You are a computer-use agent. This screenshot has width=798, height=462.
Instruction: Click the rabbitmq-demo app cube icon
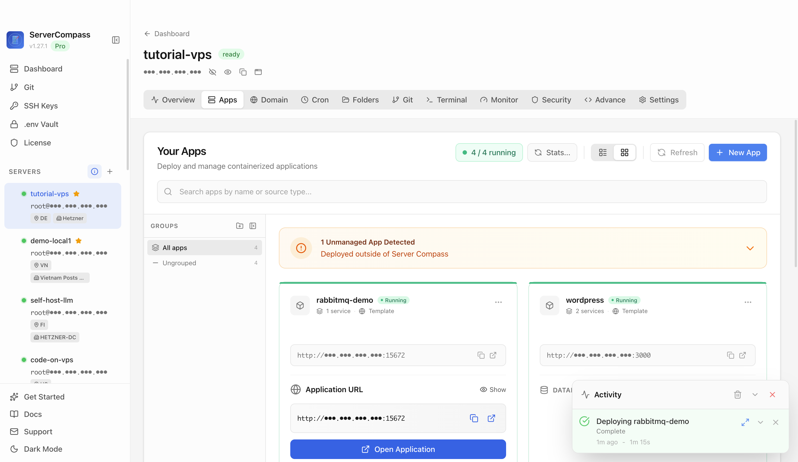tap(300, 305)
